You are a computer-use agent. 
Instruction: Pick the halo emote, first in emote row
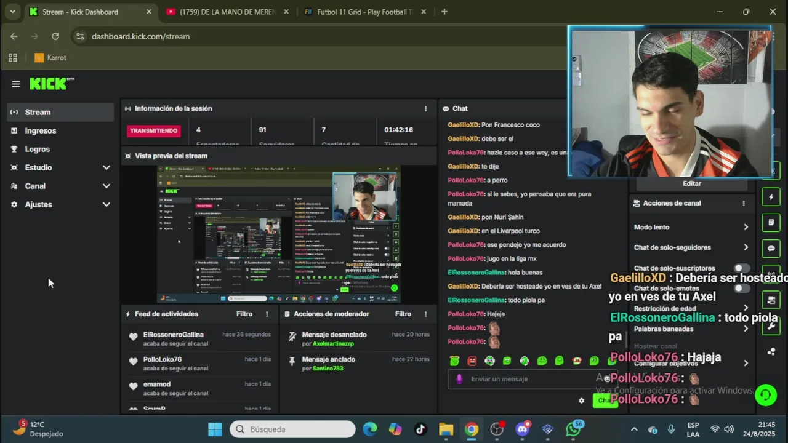[x=454, y=361]
